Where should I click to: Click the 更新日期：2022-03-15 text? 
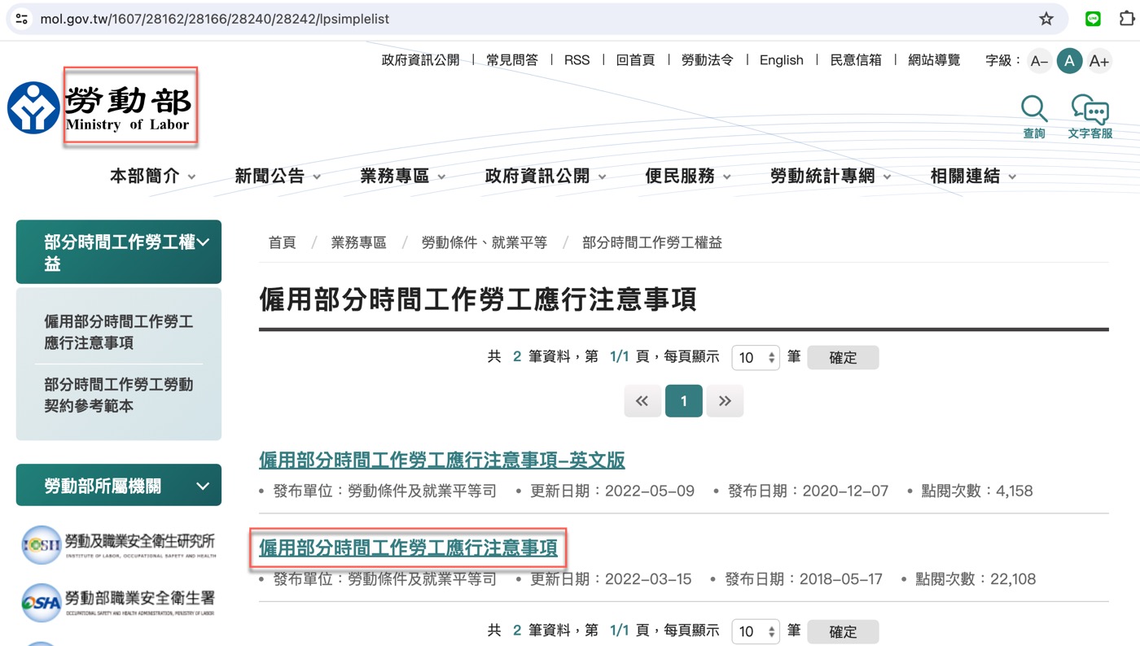point(611,579)
